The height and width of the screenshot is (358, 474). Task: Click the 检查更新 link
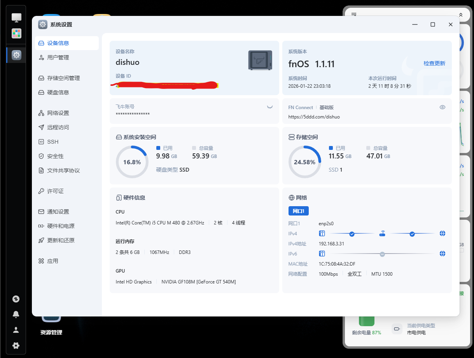click(434, 63)
